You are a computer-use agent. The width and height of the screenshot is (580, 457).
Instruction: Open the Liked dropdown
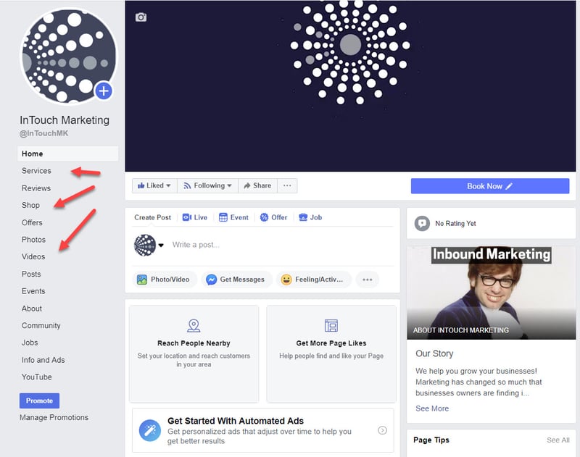(154, 185)
